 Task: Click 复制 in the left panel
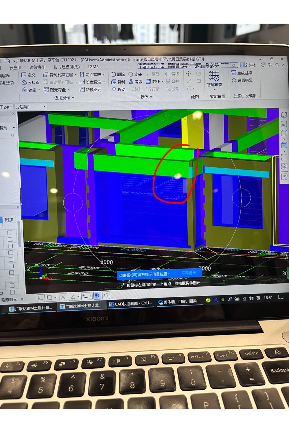point(4,128)
